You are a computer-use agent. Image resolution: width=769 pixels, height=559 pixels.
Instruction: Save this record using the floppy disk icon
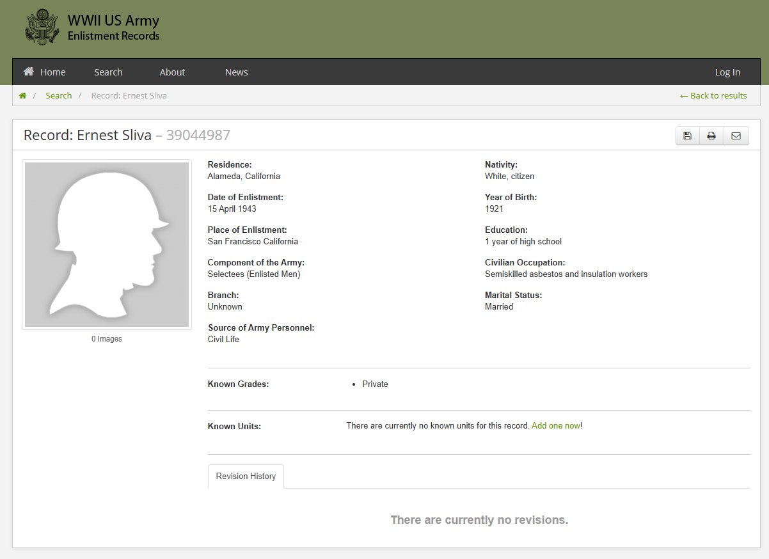pos(687,136)
